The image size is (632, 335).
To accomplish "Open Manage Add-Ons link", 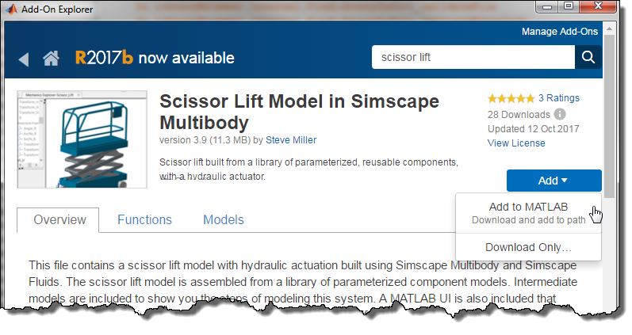I will (561, 32).
